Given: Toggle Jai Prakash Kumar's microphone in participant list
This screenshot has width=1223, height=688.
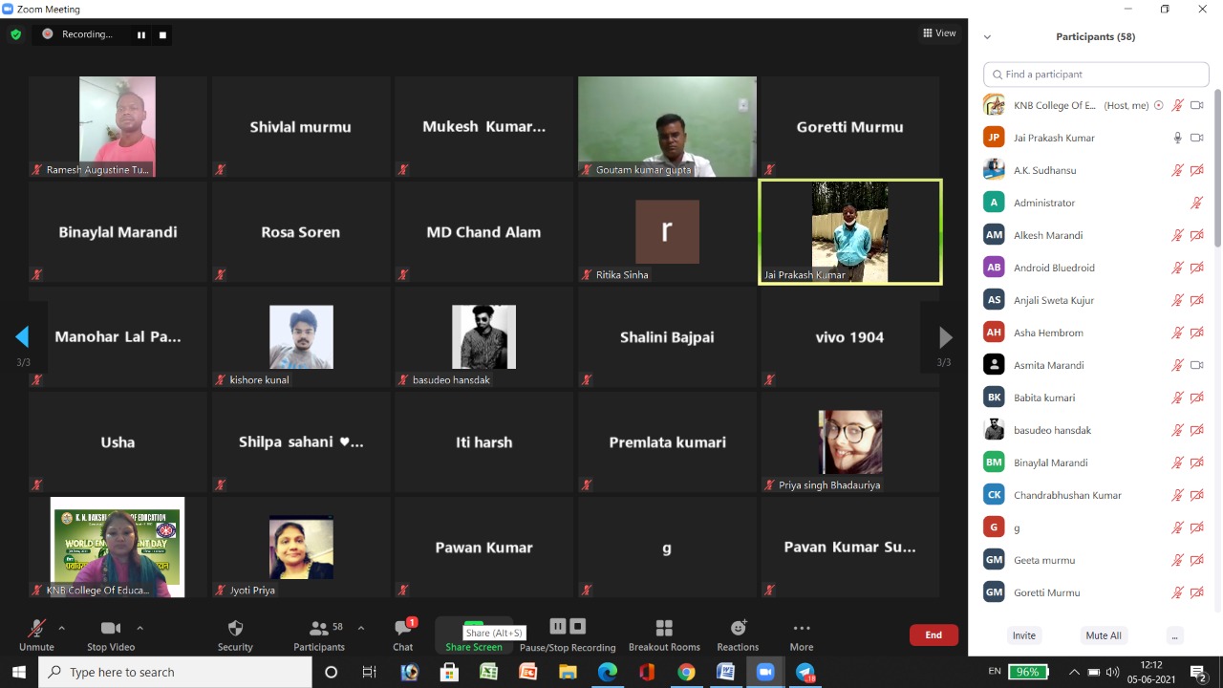Looking at the screenshot, I should tap(1178, 138).
